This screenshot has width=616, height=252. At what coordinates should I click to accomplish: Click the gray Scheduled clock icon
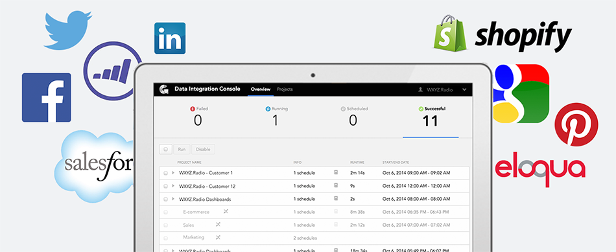pos(343,109)
